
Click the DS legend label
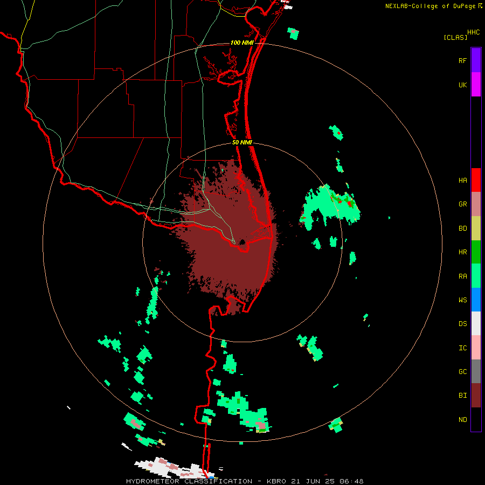pos(462,324)
